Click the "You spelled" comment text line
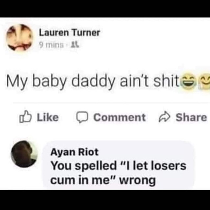Screen dimensions: 210x210 pyautogui.click(x=118, y=166)
